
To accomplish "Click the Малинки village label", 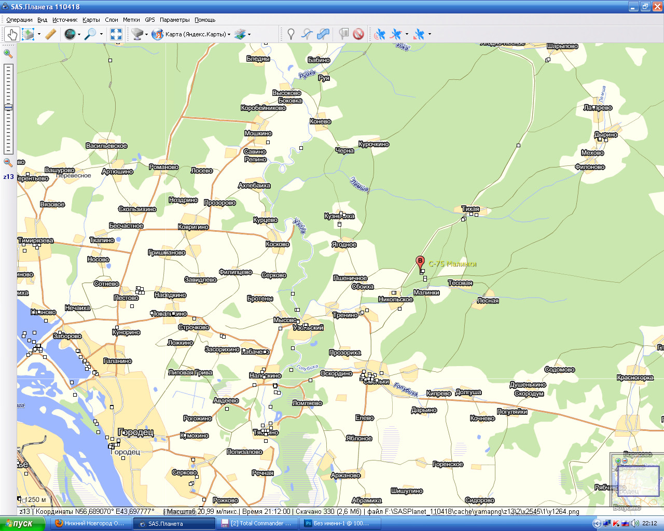I will [426, 292].
